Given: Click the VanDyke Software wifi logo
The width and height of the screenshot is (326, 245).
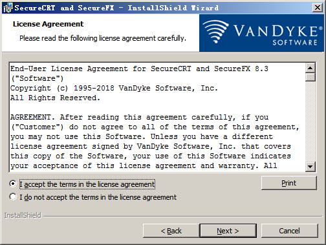Looking at the screenshot, I should pyautogui.click(x=215, y=32).
